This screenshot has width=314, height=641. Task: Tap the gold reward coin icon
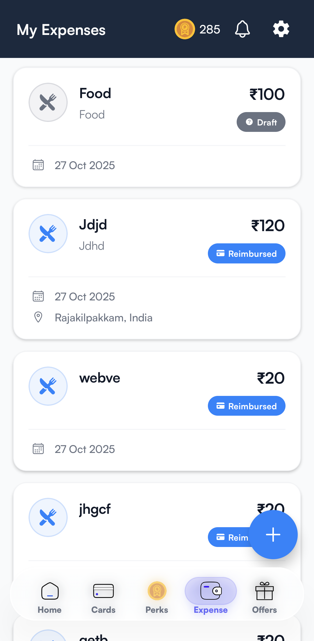tap(185, 29)
